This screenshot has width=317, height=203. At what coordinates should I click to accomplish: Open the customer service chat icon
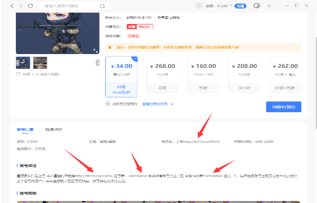click(257, 6)
